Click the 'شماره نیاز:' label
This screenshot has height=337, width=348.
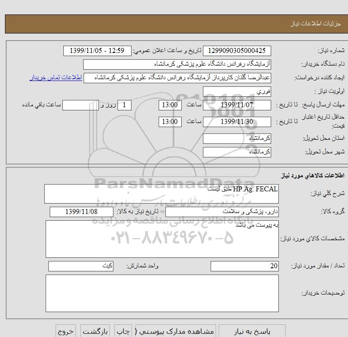point(331,51)
